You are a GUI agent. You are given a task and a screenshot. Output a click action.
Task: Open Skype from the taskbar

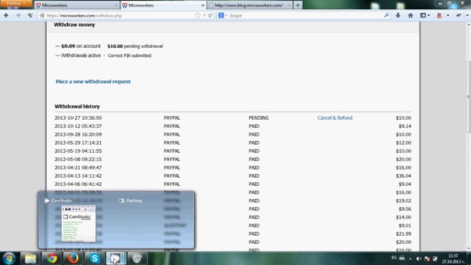coord(94,258)
